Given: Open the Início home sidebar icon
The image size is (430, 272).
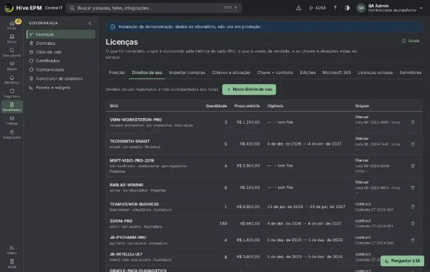Looking at the screenshot, I should [12, 25].
